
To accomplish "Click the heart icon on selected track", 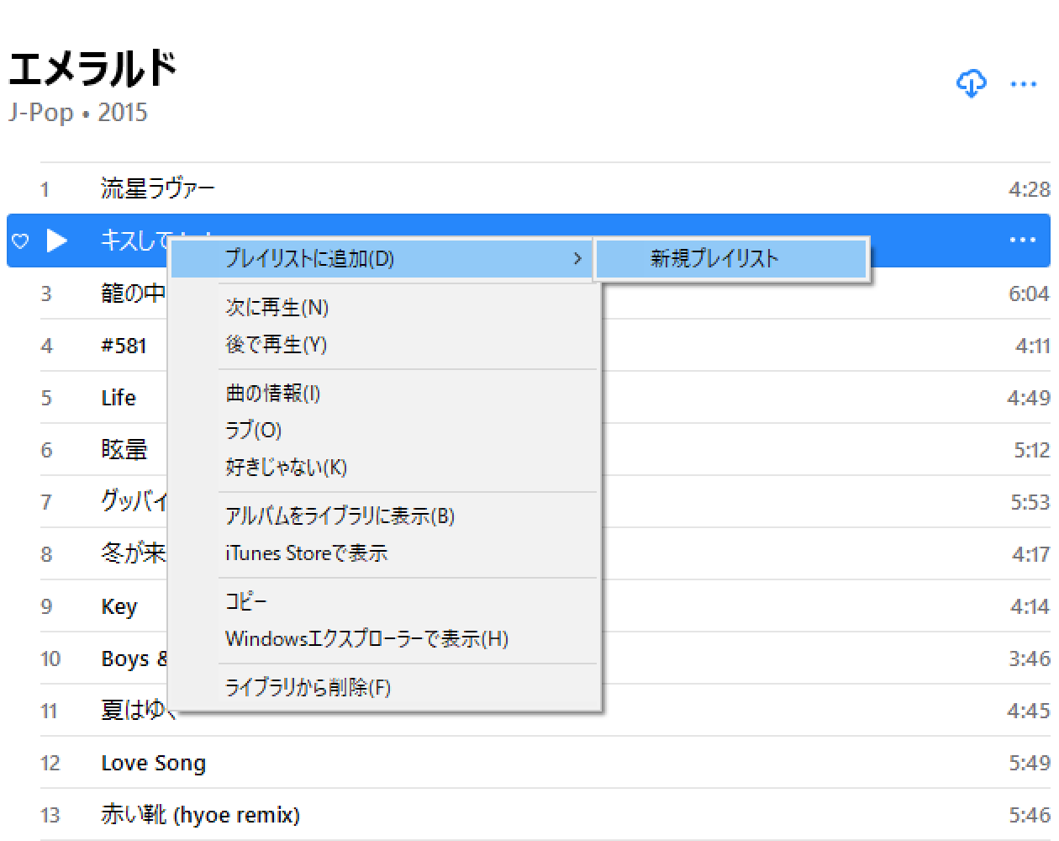I will 21,241.
